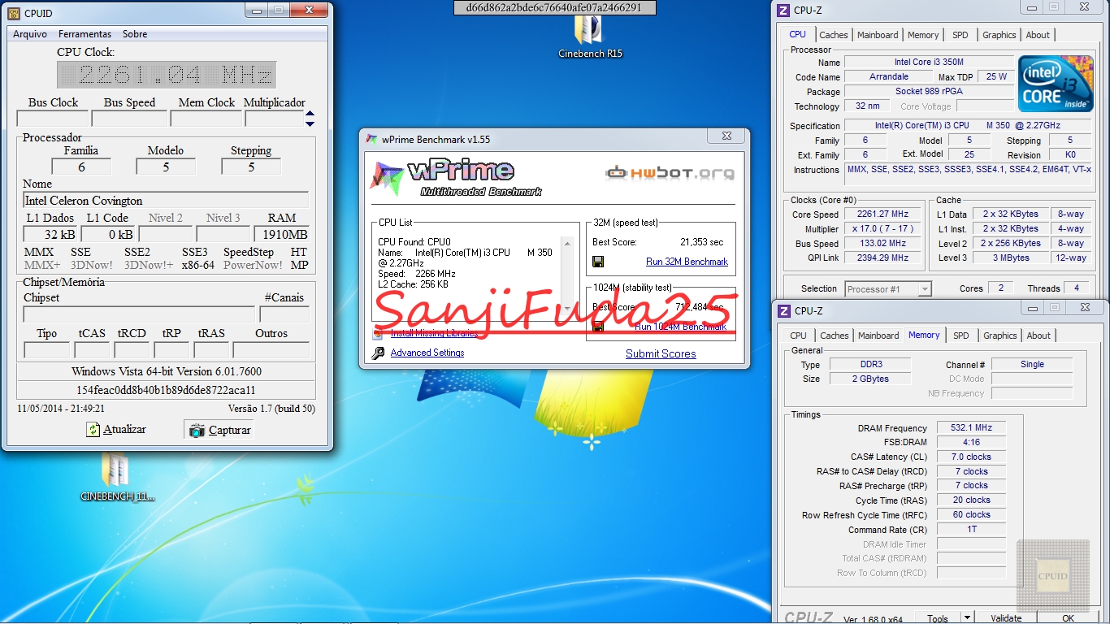Click the Command Rate 1T value
The height and width of the screenshot is (624, 1110).
(971, 530)
